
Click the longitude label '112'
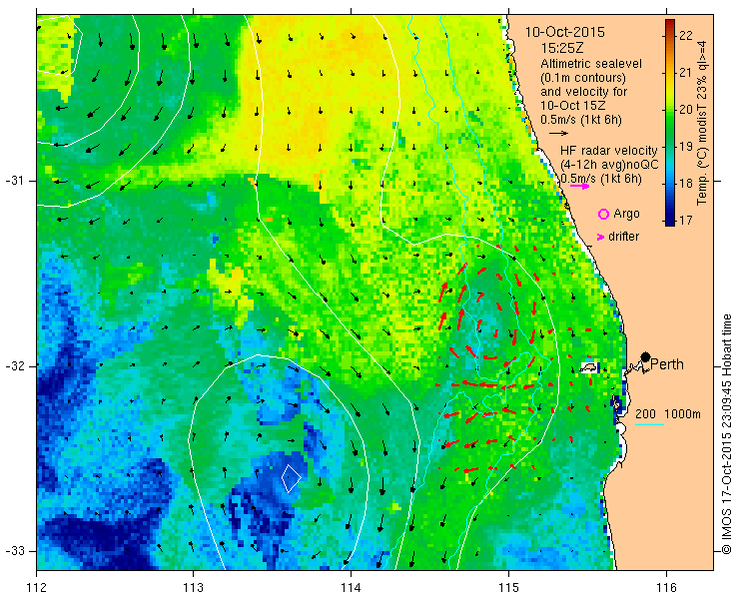(36, 588)
